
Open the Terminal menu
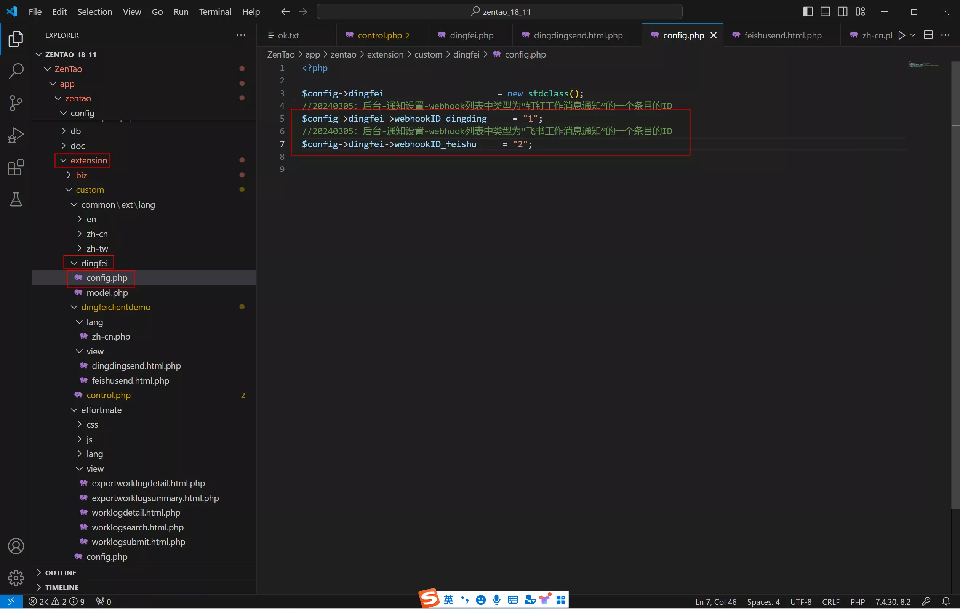click(x=215, y=11)
